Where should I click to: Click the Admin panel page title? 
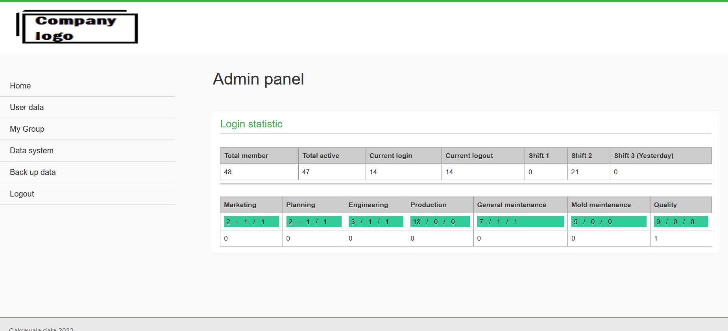pyautogui.click(x=259, y=79)
